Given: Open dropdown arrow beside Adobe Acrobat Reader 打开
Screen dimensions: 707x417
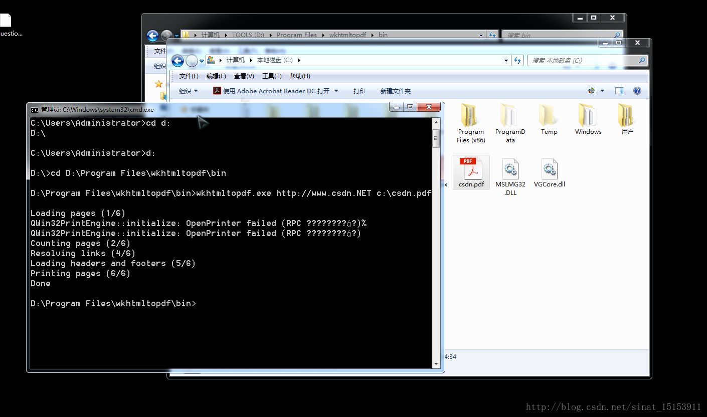Looking at the screenshot, I should 336,91.
